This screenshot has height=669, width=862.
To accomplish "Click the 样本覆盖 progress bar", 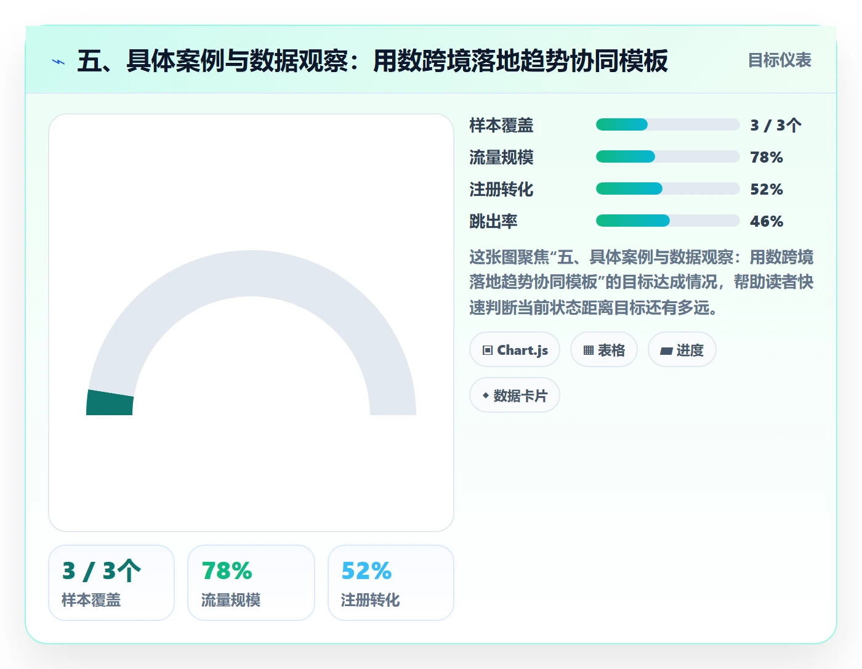I will click(x=668, y=124).
